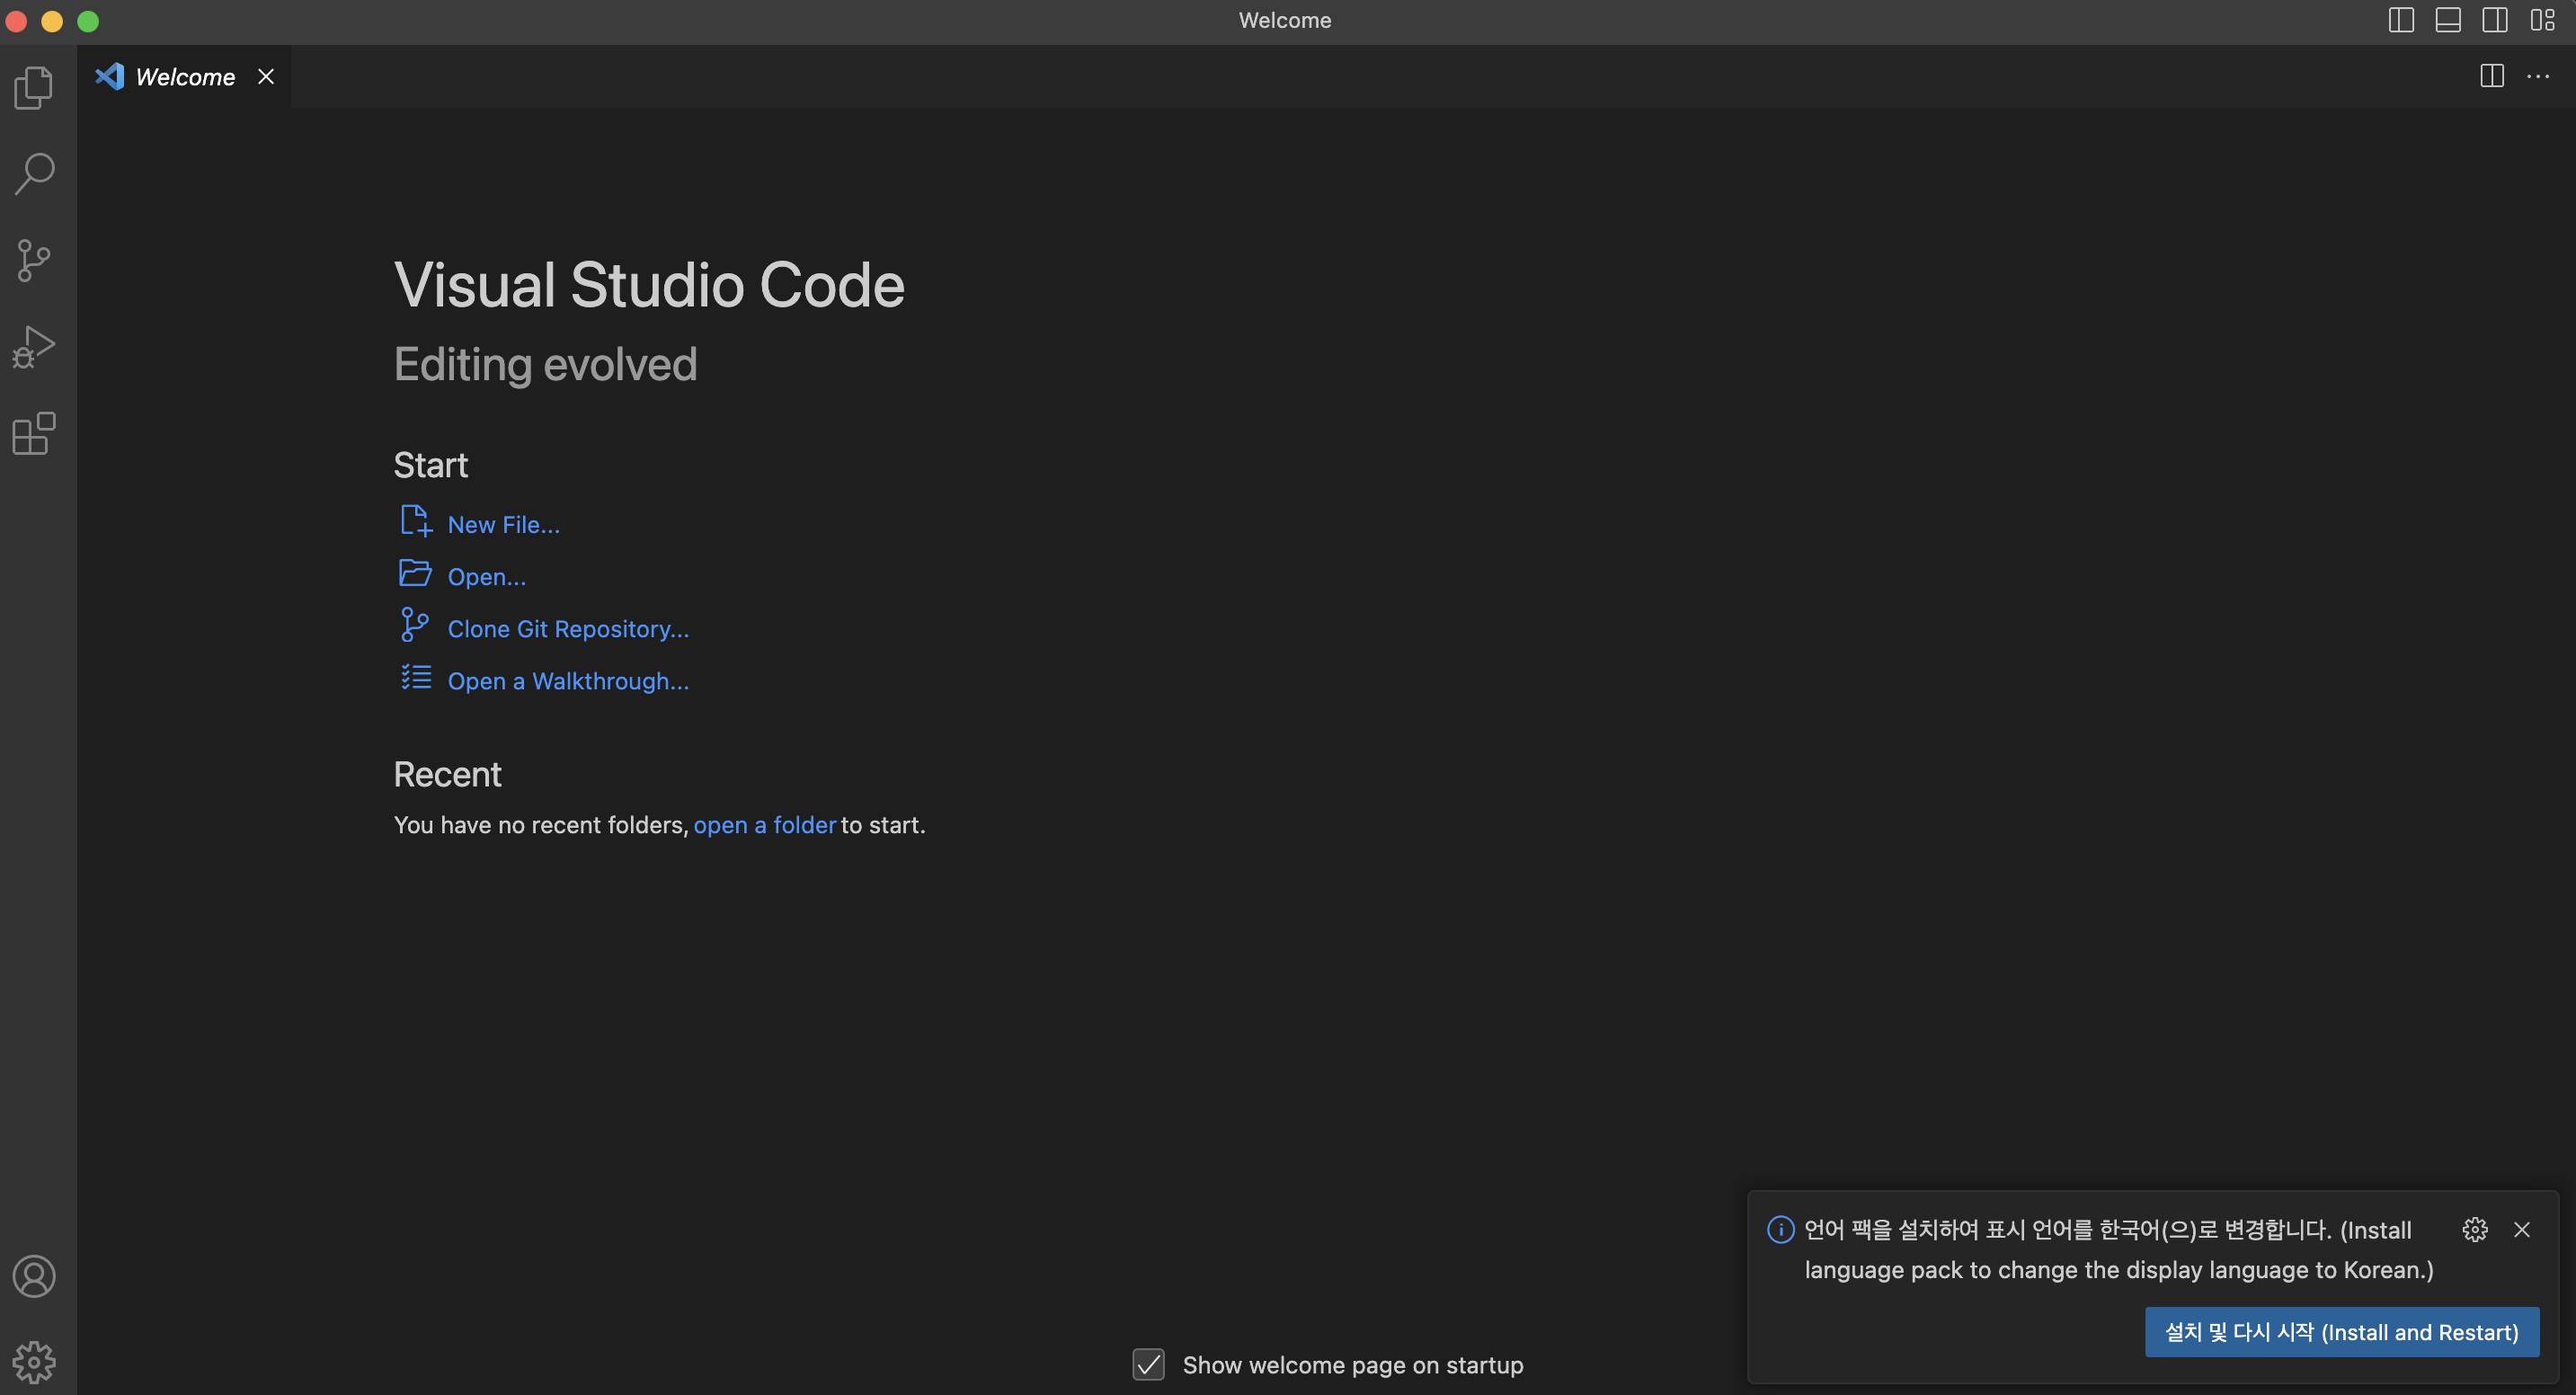This screenshot has height=1395, width=2576.
Task: Open the Extensions view icon
Action: click(x=34, y=434)
